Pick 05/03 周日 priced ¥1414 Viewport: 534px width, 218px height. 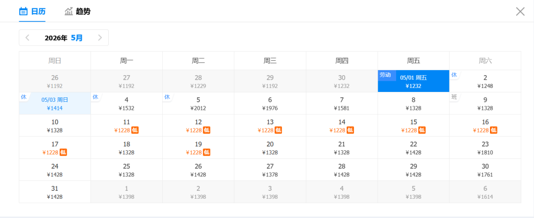point(55,103)
